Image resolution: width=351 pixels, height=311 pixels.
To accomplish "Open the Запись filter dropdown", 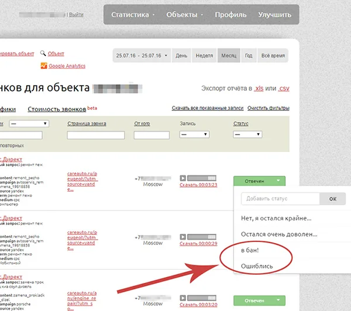I will coord(194,134).
